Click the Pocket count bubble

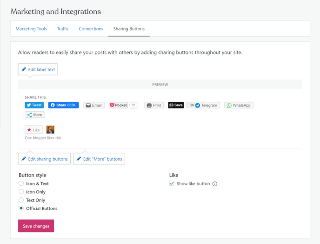(x=133, y=105)
